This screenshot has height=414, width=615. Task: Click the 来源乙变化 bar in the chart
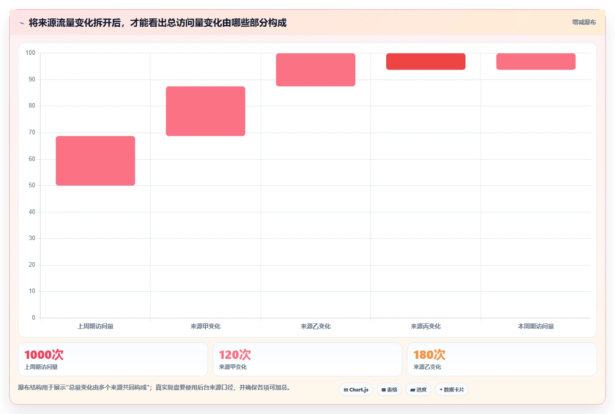pyautogui.click(x=316, y=70)
